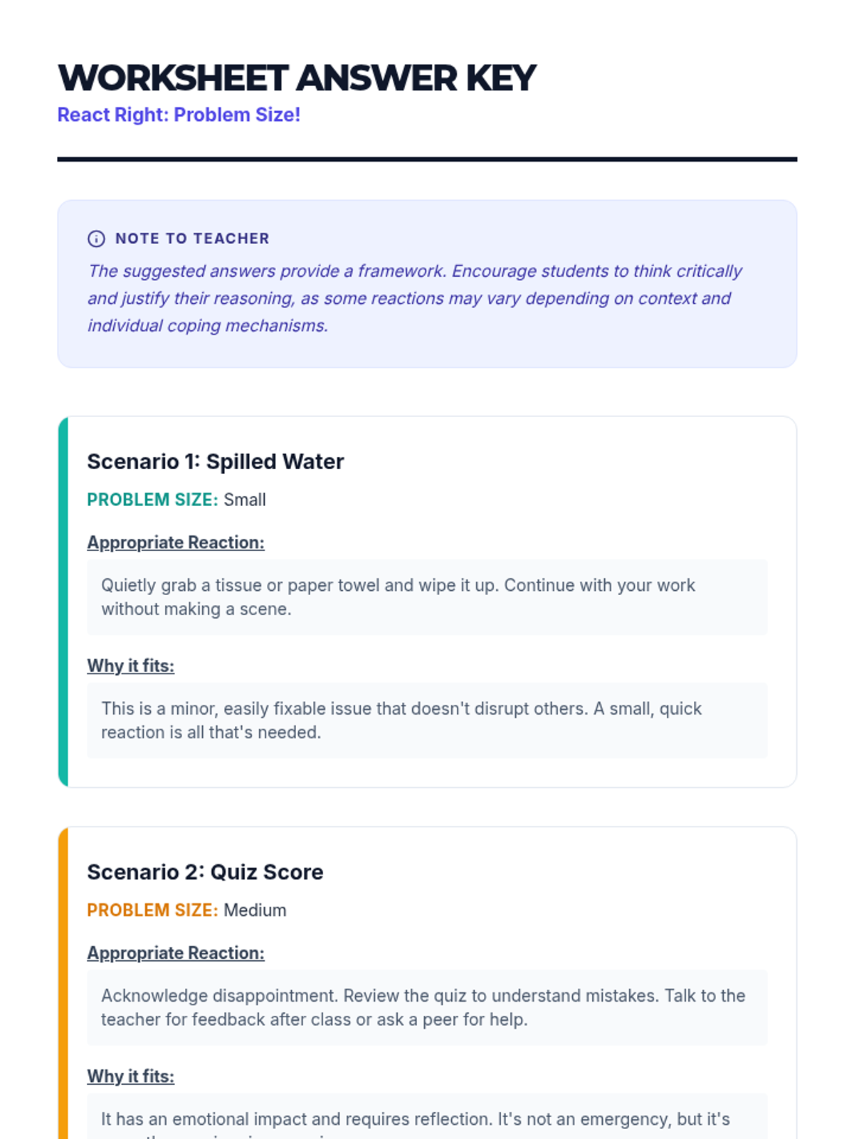The image size is (854, 1139).
Task: Click the Acknowledge disappointment answer box
Action: [x=427, y=1007]
